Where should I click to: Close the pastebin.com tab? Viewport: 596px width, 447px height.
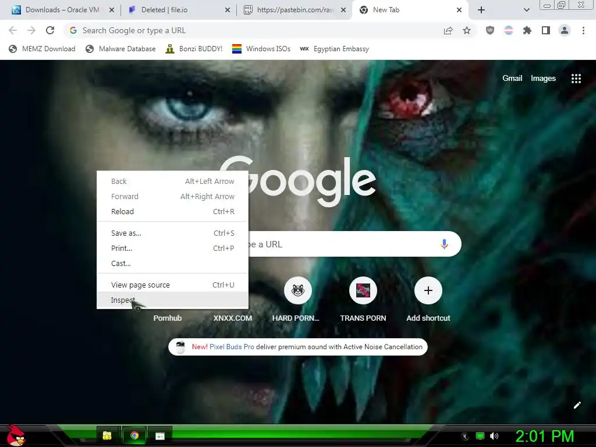point(343,10)
